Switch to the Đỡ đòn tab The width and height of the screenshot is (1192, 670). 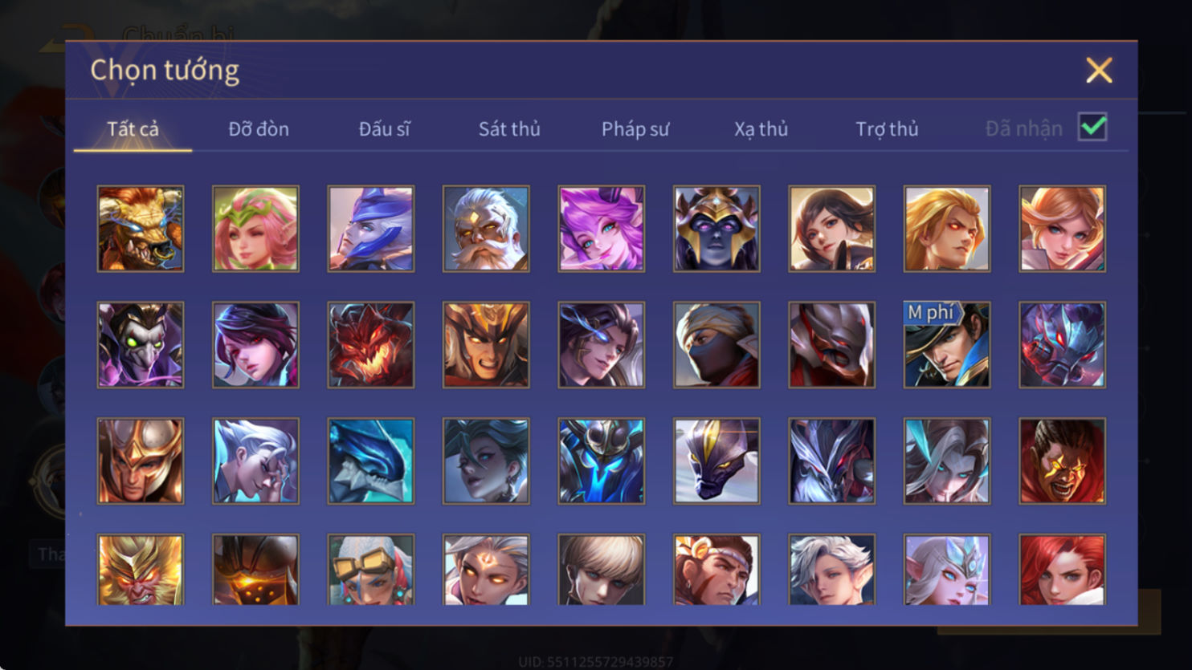pos(259,128)
